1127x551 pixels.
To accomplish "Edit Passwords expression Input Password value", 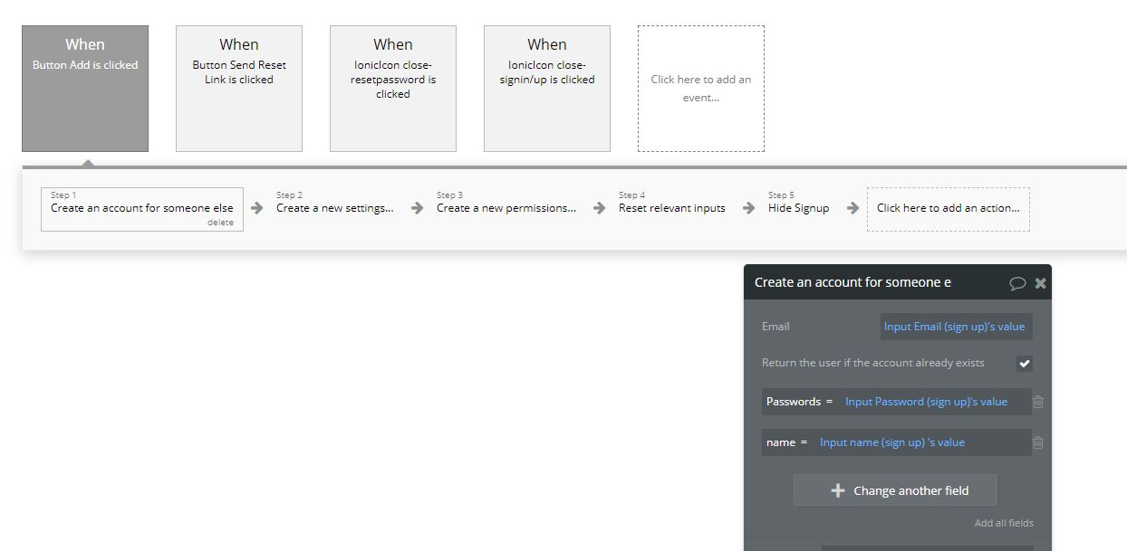I will pyautogui.click(x=926, y=402).
